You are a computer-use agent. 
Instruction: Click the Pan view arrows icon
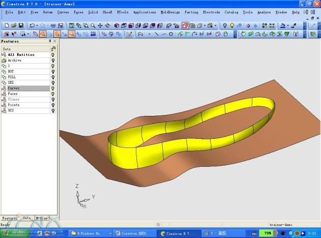100,25
